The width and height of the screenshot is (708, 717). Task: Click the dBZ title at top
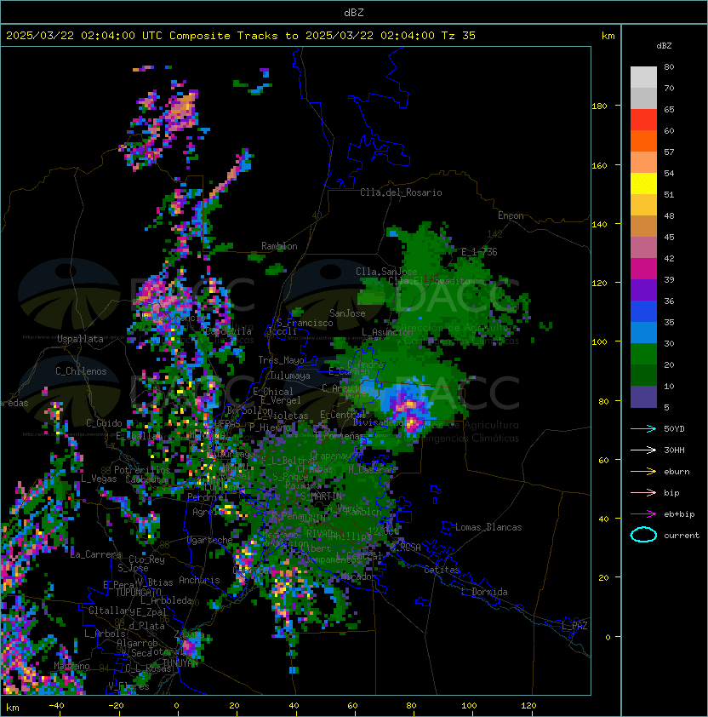coord(354,12)
